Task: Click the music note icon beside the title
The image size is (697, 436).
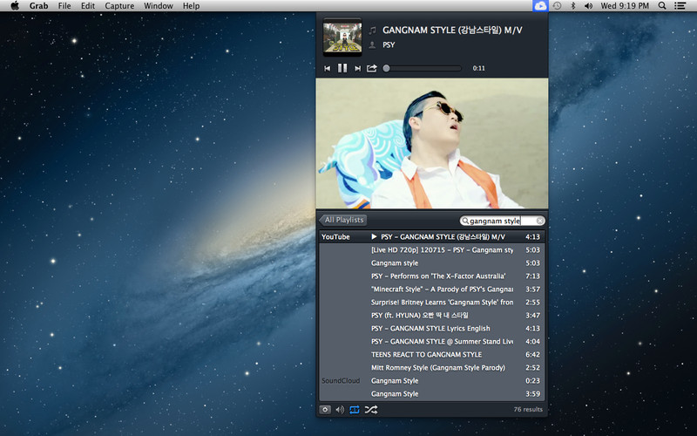Action: [373, 31]
